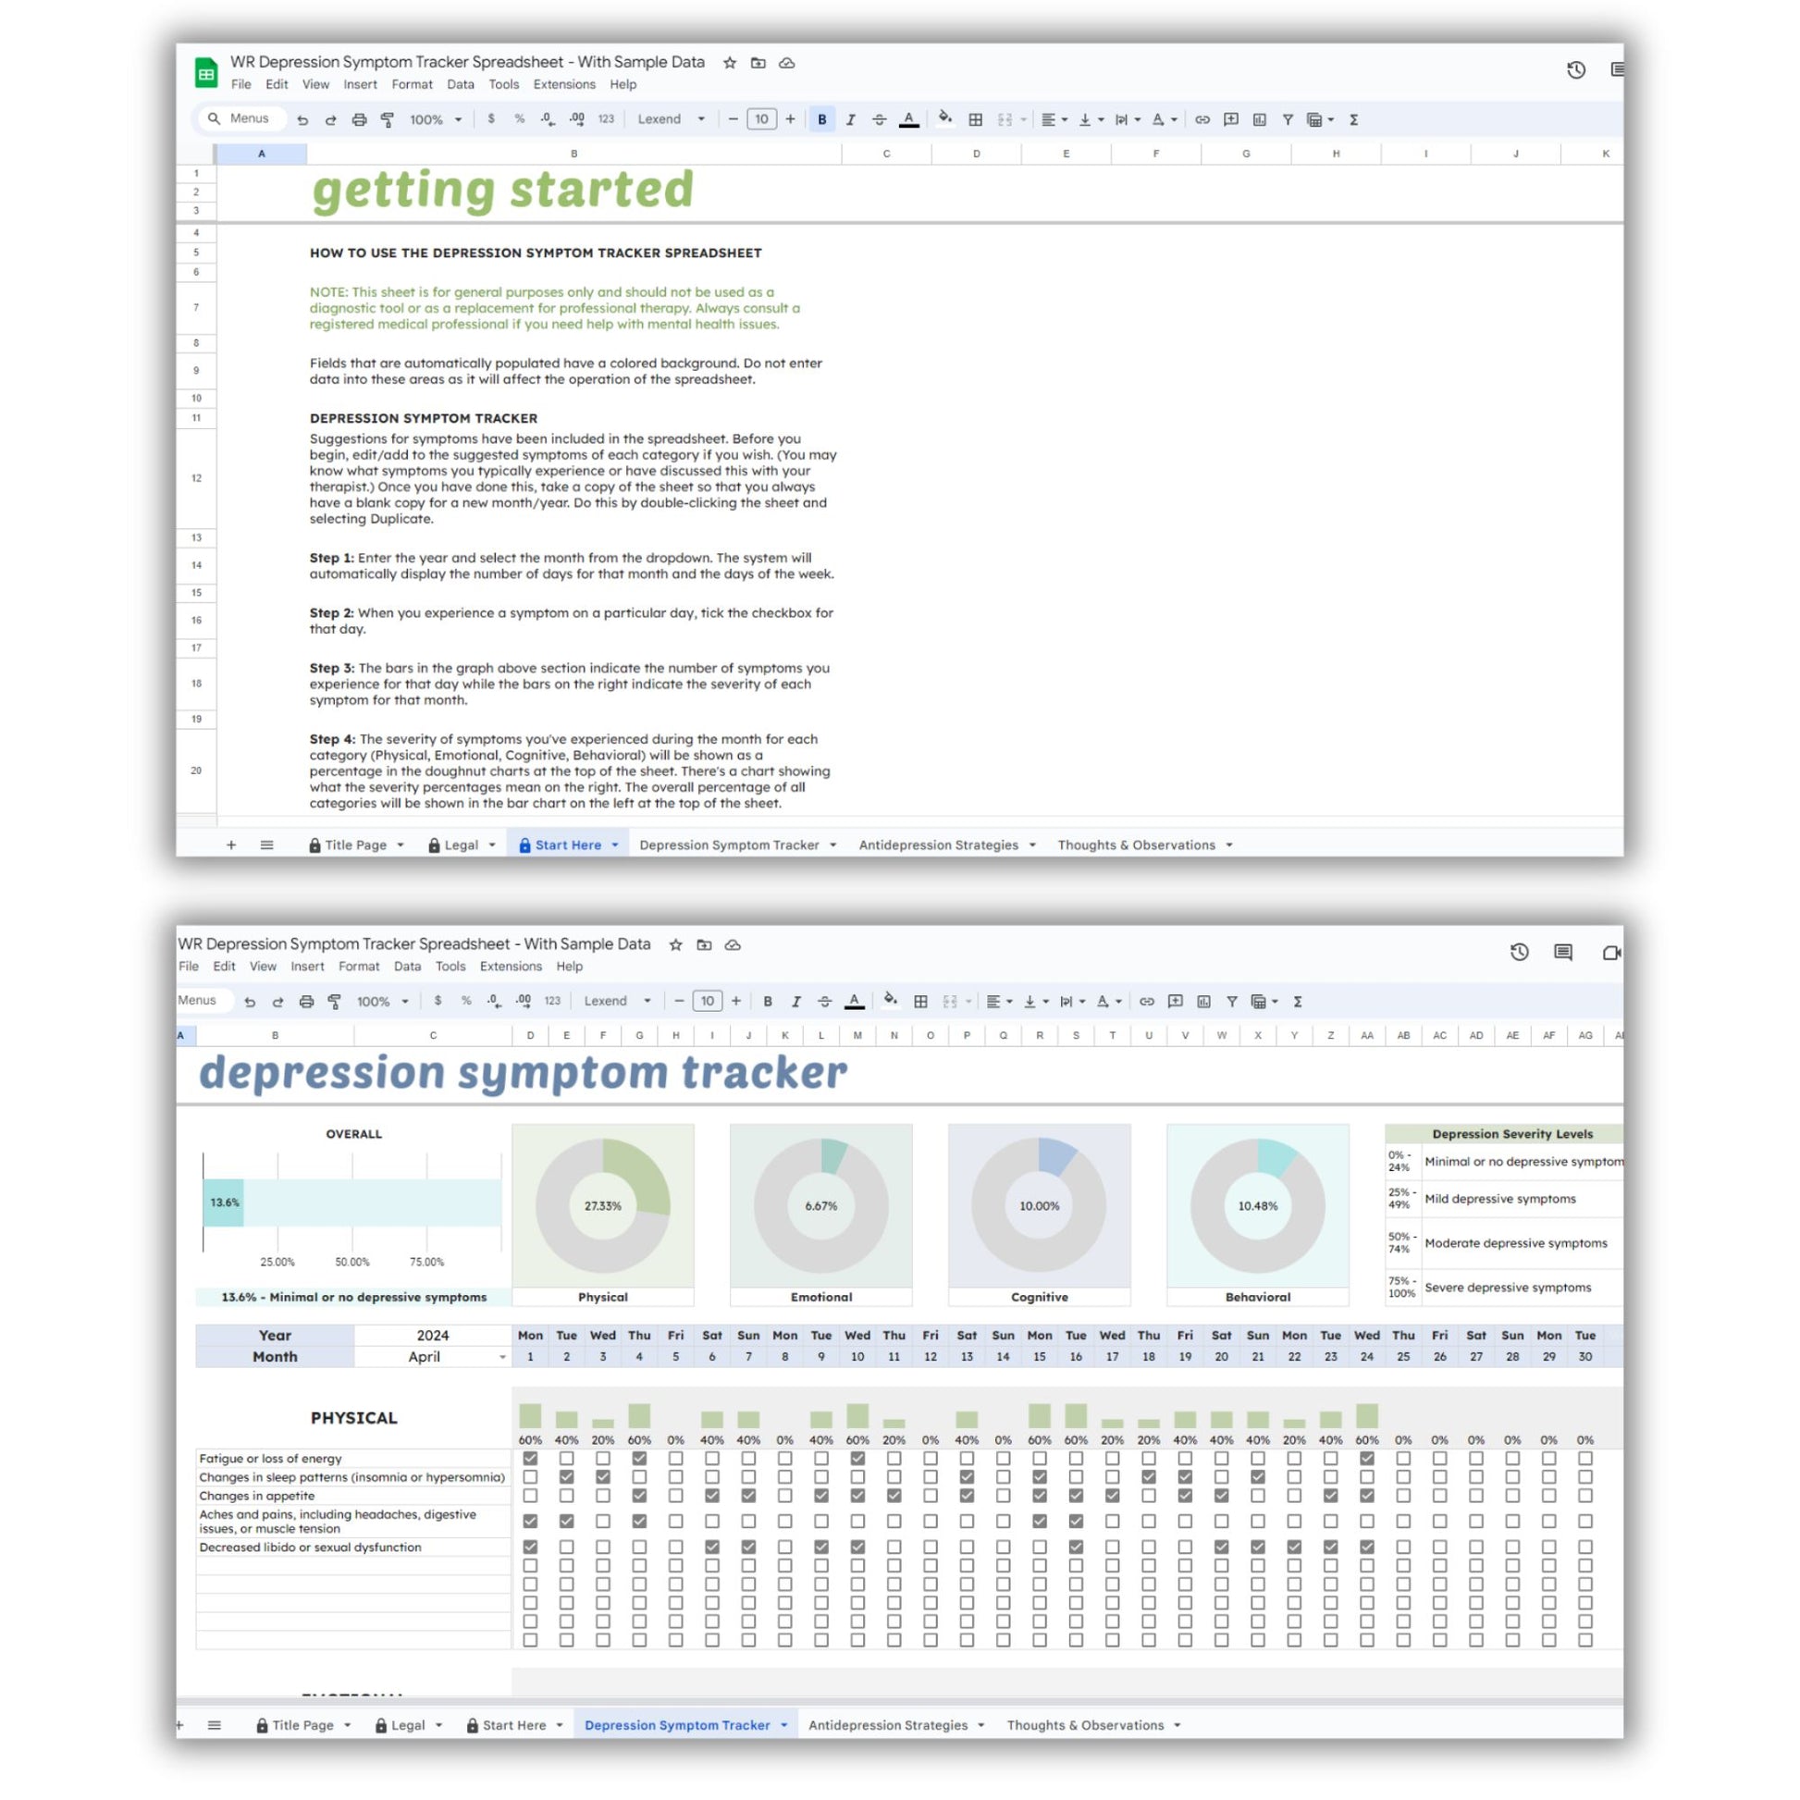Click add sheet plus button in upper window
Viewport: 1800px width, 1800px height.
(x=231, y=845)
